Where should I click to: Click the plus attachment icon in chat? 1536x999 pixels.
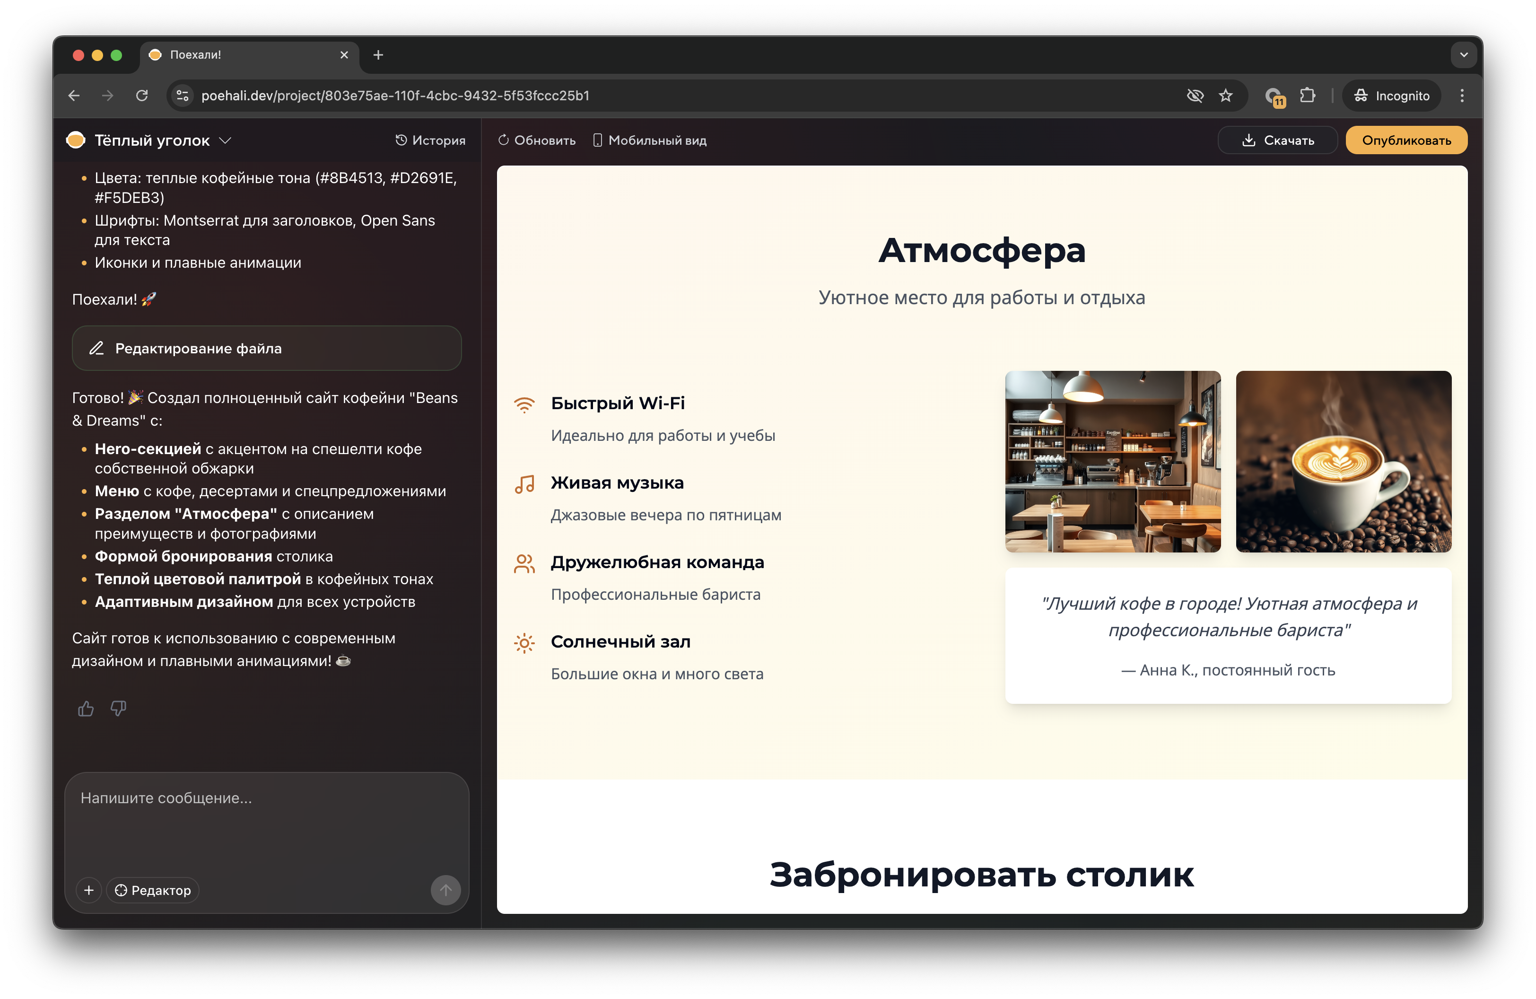[89, 890]
